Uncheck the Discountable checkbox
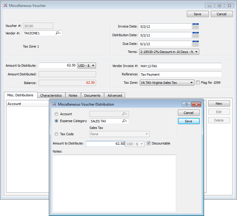Viewport: 237px width, 216px height. (149, 143)
